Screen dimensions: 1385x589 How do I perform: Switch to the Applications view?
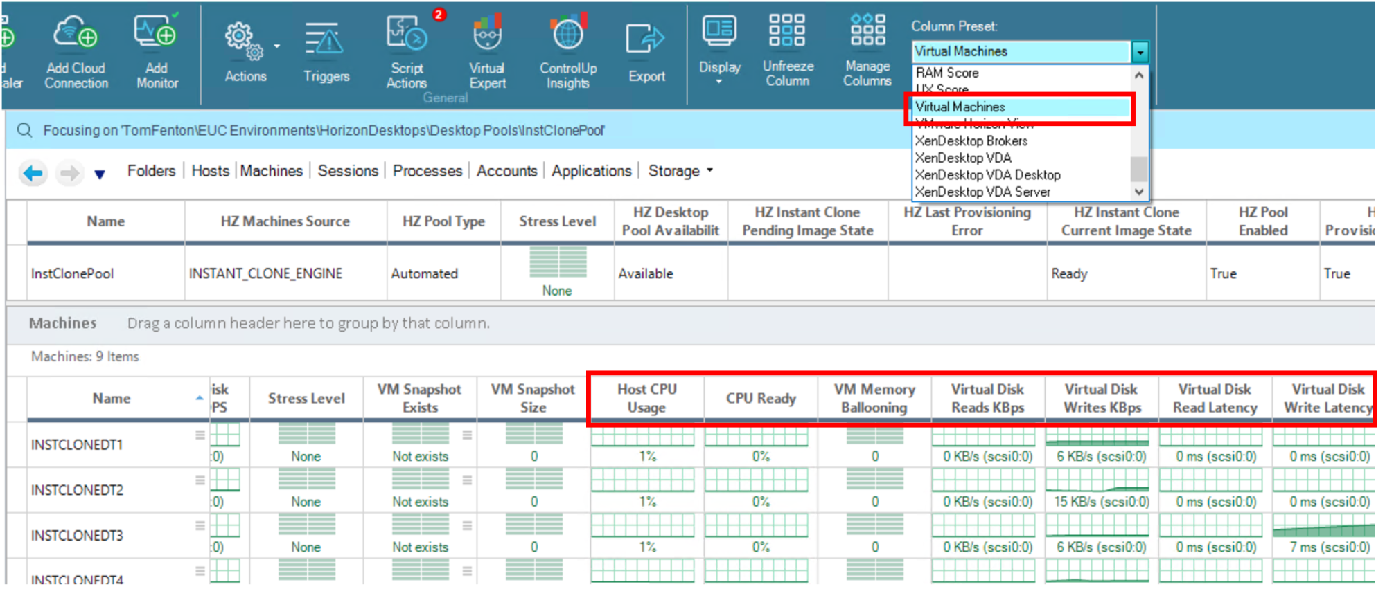(592, 171)
